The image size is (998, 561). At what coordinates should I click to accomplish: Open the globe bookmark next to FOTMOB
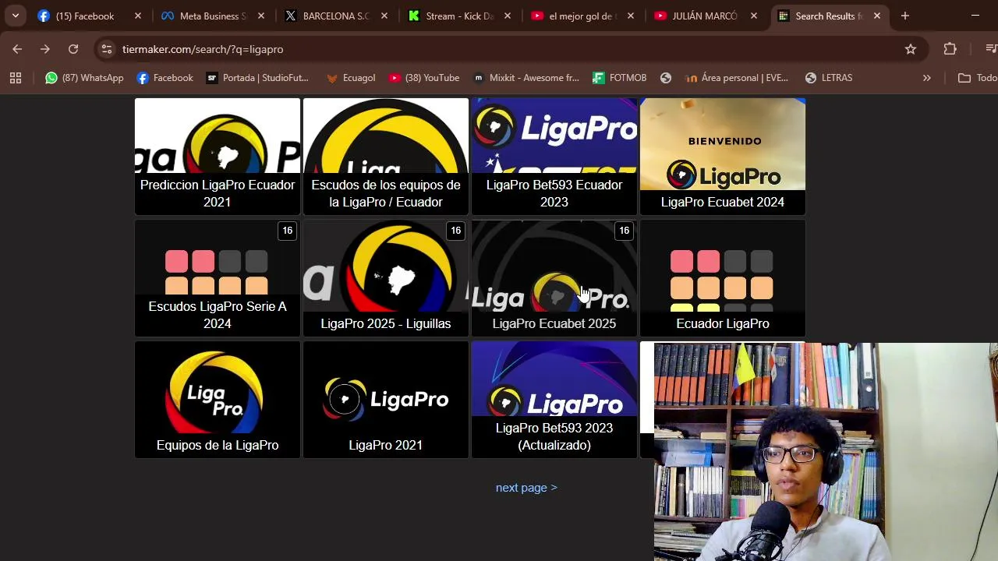pyautogui.click(x=666, y=78)
